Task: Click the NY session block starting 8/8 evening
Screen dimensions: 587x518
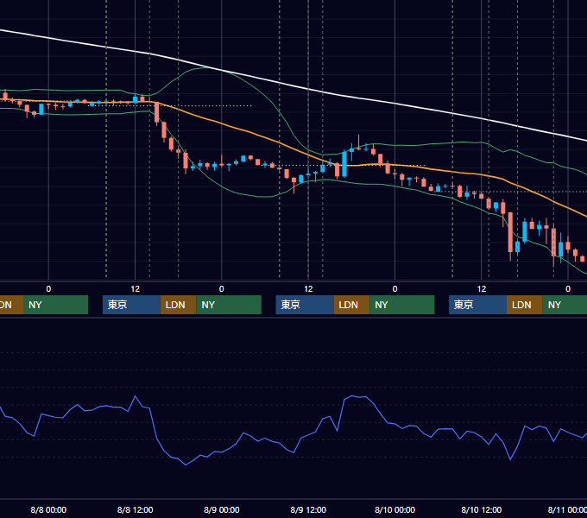Action: coord(229,305)
